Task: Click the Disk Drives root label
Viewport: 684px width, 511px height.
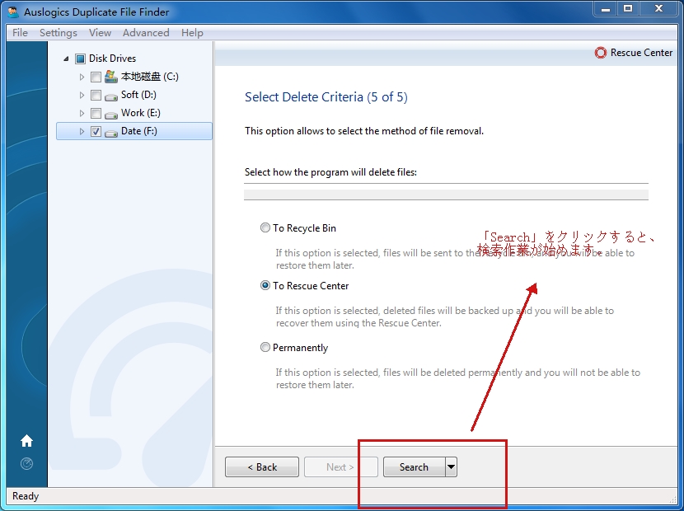Action: (x=113, y=59)
